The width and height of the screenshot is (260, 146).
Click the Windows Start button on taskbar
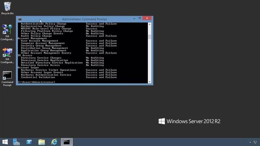click(5, 142)
